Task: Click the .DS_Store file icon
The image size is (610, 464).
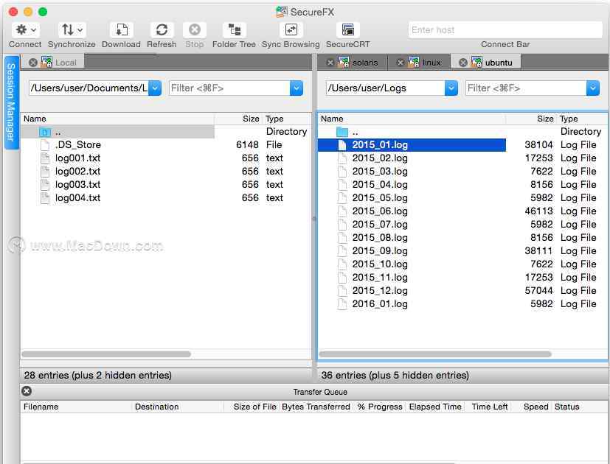Action: [x=45, y=145]
